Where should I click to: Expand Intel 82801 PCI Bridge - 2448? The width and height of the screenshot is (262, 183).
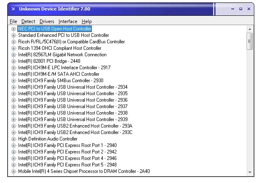[13, 62]
